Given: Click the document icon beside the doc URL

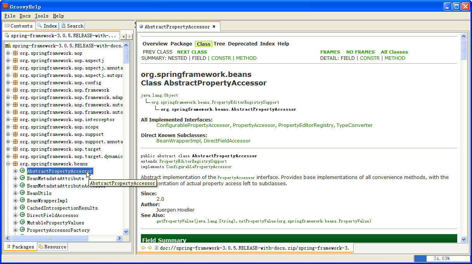Looking at the screenshot, I should pos(156,248).
